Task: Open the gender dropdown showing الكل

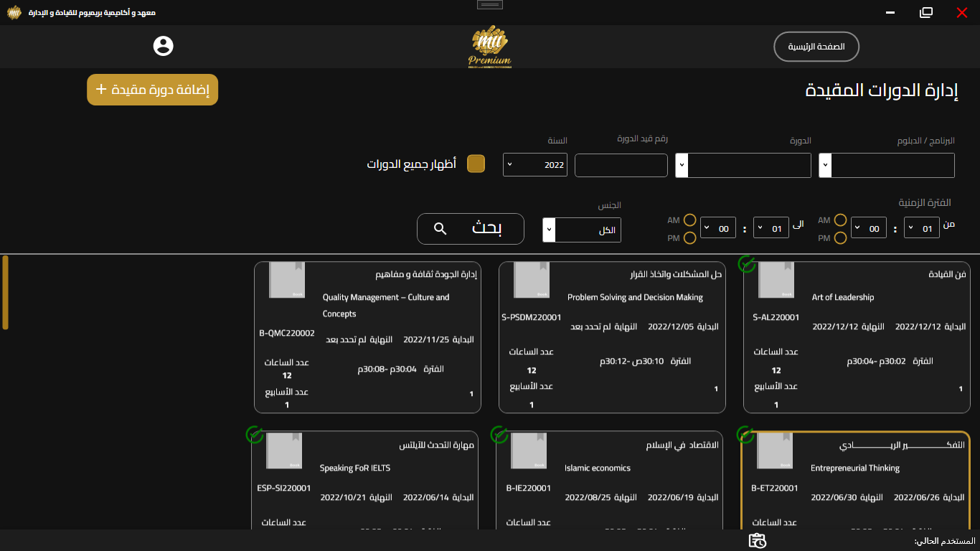Action: [582, 230]
